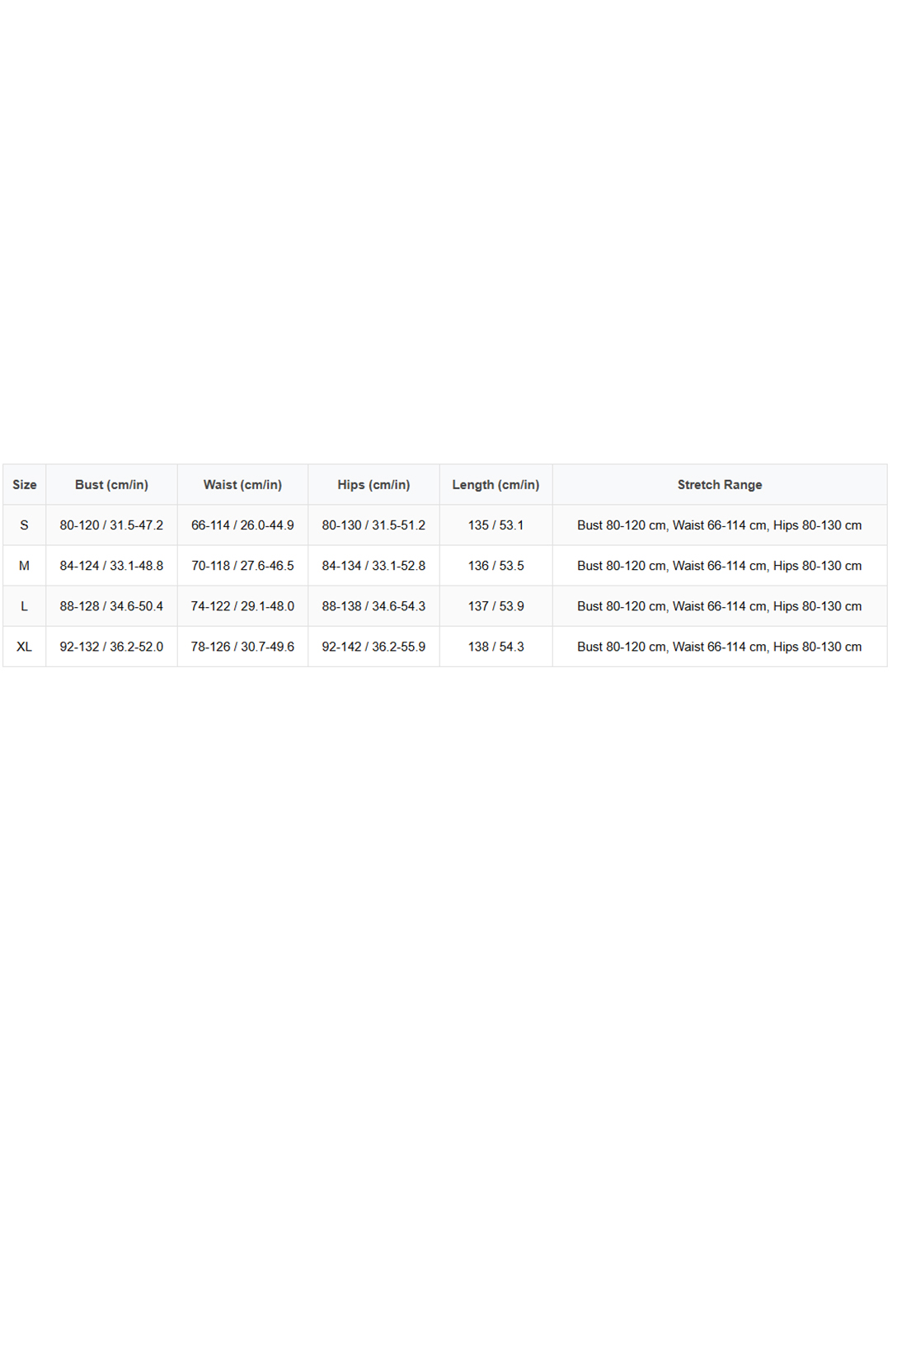Click the Stretch Range column header
897x1346 pixels.
click(720, 485)
